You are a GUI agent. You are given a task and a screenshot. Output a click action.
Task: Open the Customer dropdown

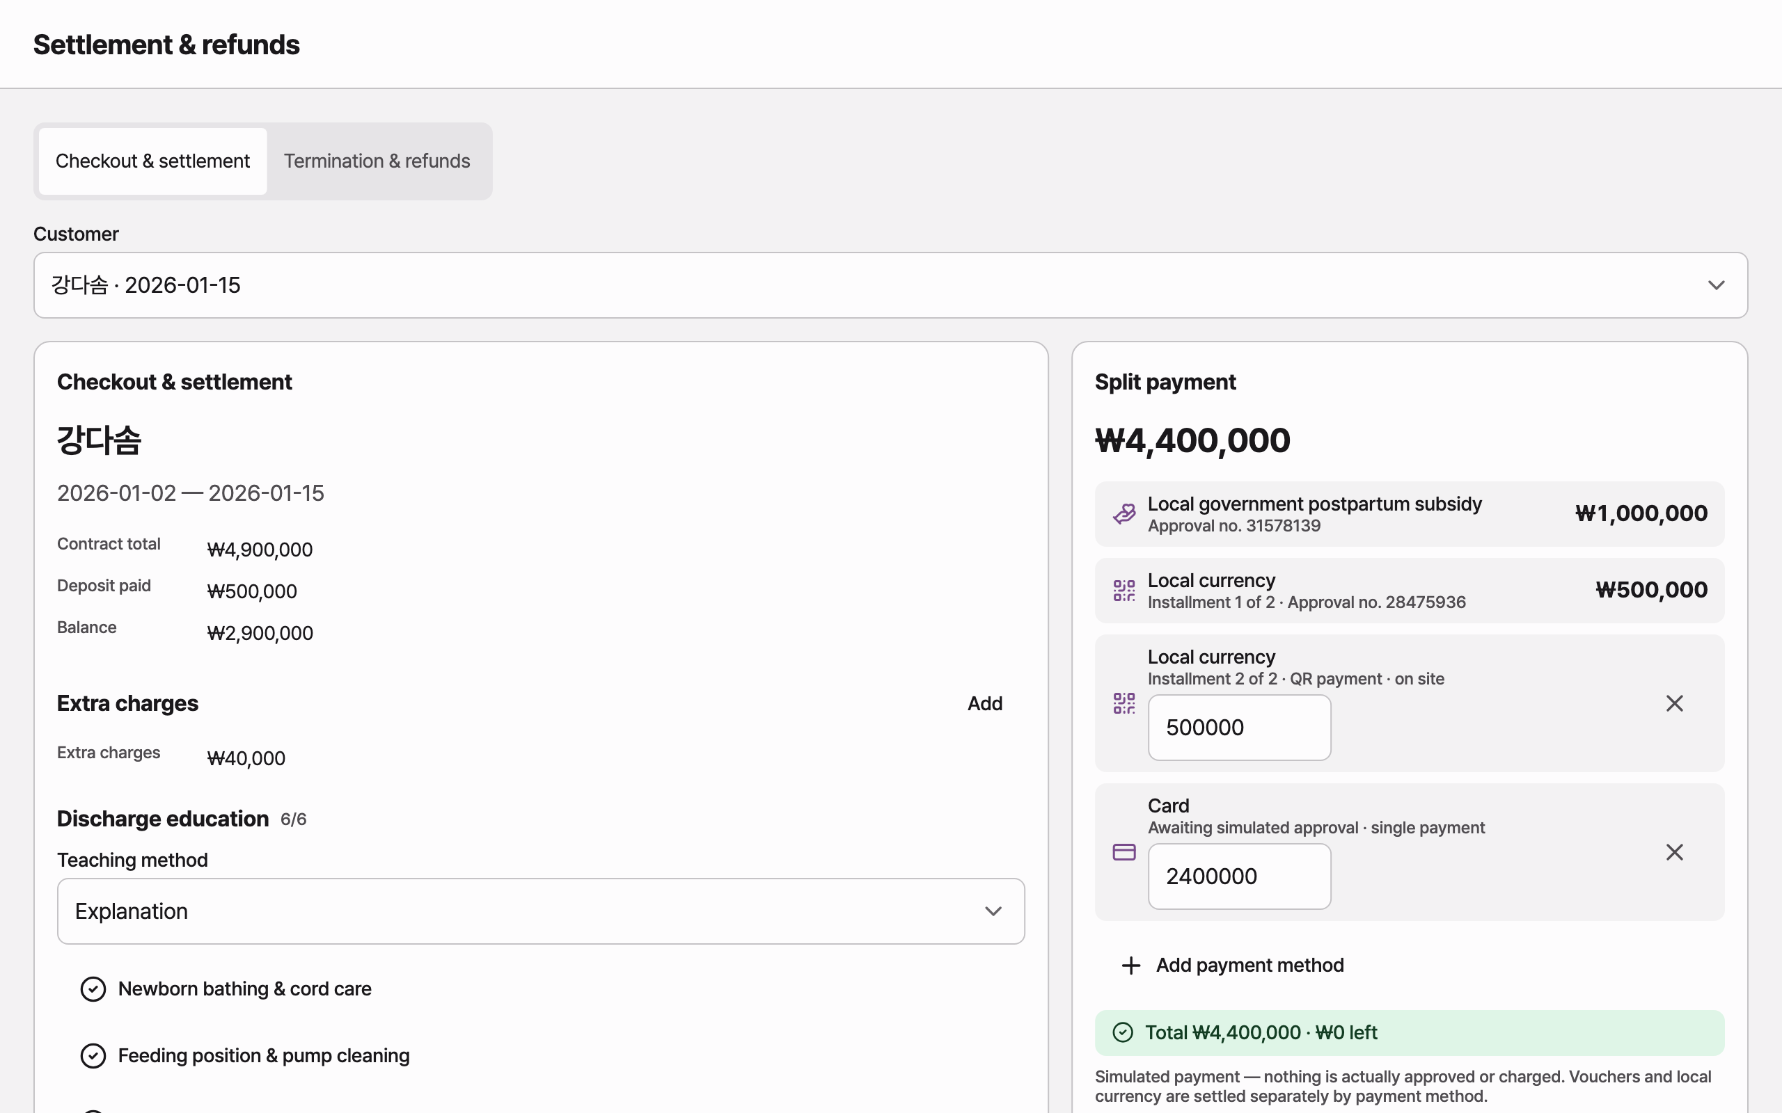coord(890,285)
